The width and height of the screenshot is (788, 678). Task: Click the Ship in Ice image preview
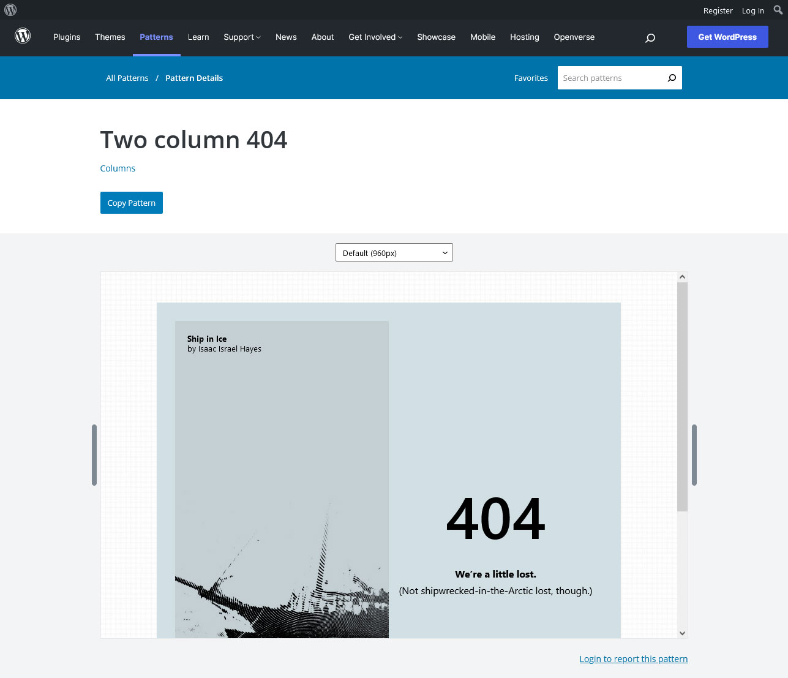[x=282, y=480]
